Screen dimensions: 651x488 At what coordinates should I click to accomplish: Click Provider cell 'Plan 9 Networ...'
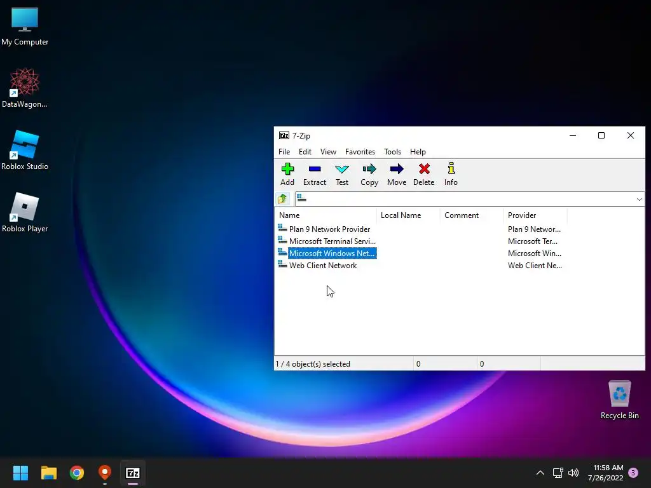point(534,229)
